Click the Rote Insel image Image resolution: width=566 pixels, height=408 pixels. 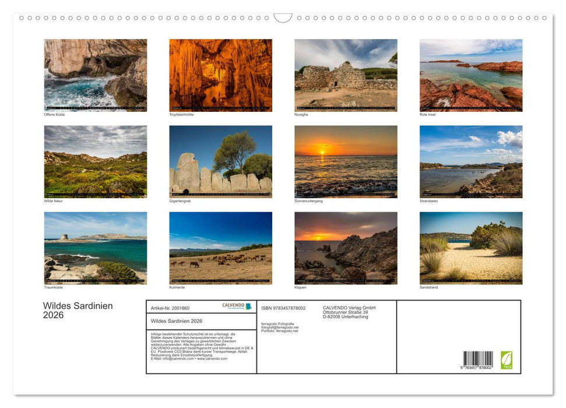[470, 75]
